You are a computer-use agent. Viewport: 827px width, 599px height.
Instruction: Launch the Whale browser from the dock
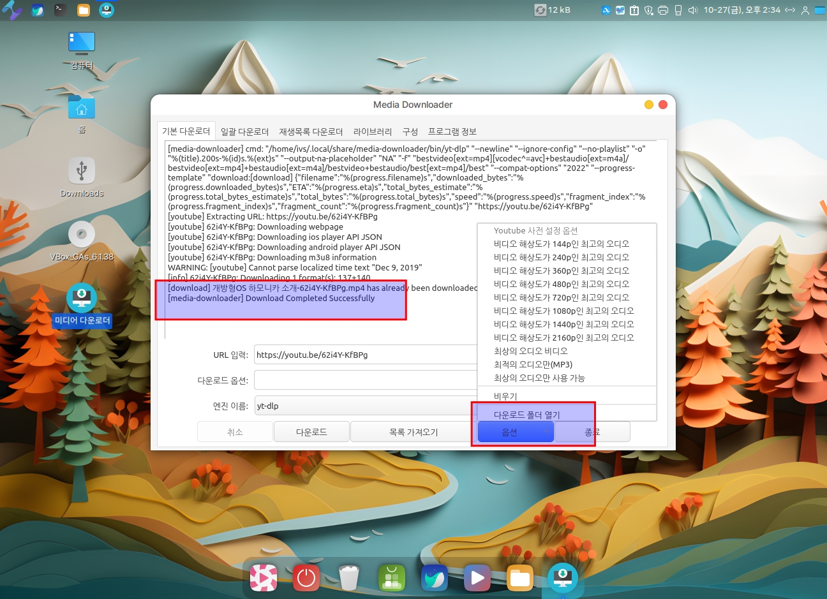pyautogui.click(x=435, y=578)
